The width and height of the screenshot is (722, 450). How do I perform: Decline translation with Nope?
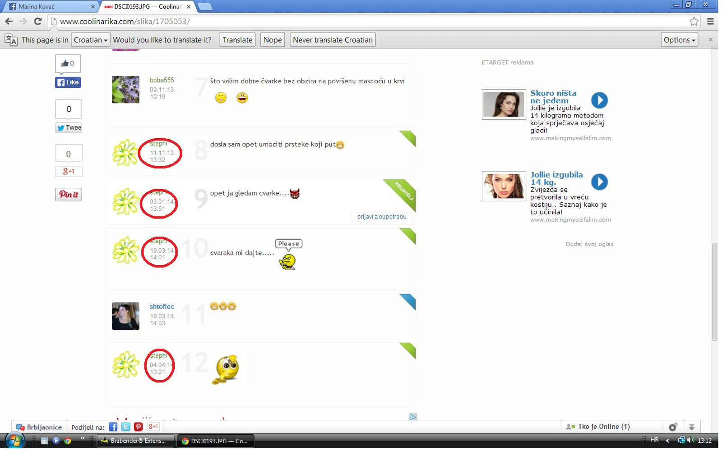tap(273, 40)
